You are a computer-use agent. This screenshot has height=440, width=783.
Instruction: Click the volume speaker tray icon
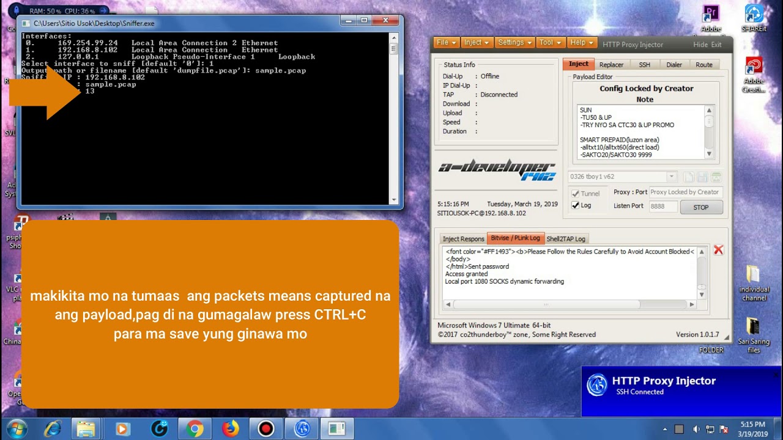(x=696, y=429)
